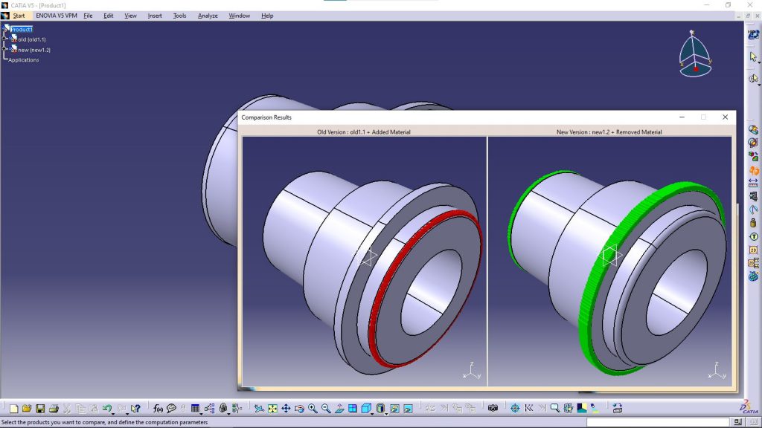Click the Fit All In icon
The width and height of the screenshot is (762, 428).
[272, 409]
